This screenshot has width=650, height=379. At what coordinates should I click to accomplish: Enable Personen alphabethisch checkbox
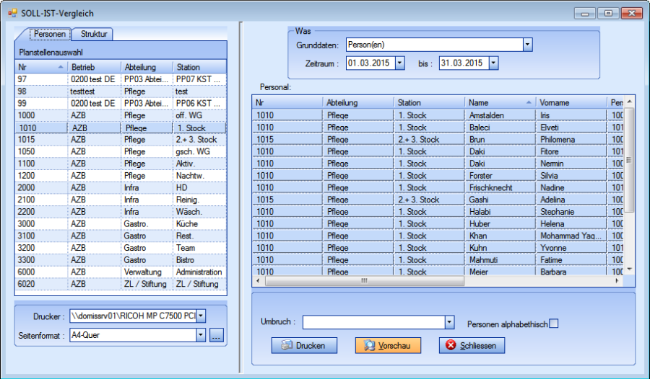pyautogui.click(x=554, y=324)
